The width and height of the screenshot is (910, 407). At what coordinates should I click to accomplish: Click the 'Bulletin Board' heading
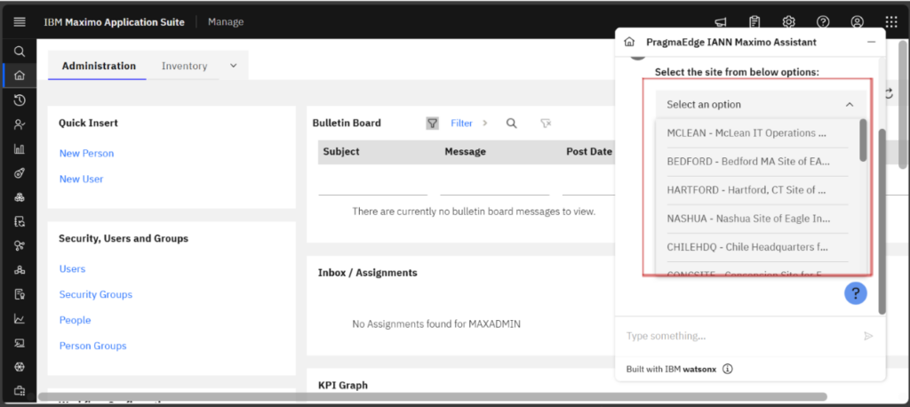pyautogui.click(x=347, y=124)
